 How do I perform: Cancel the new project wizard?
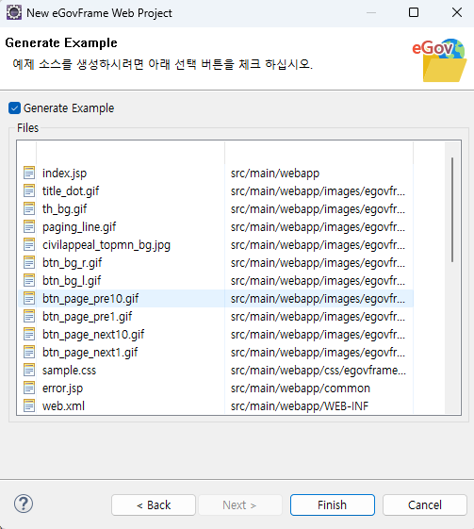tap(424, 505)
